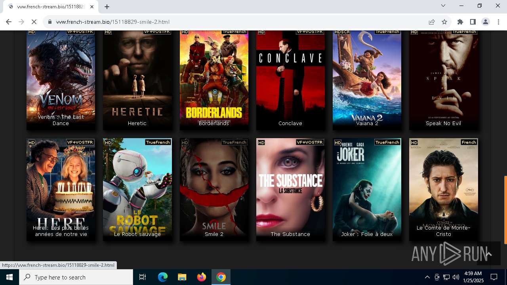Click the Heretic title link

coord(137,123)
